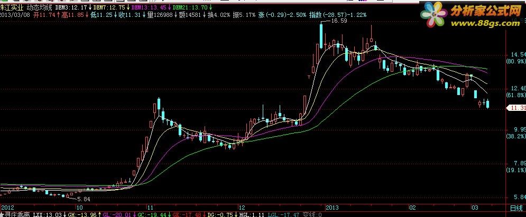This screenshot has height=217, width=526.
Task: Click the 14.54 price axis label
Action: pyautogui.click(x=518, y=54)
